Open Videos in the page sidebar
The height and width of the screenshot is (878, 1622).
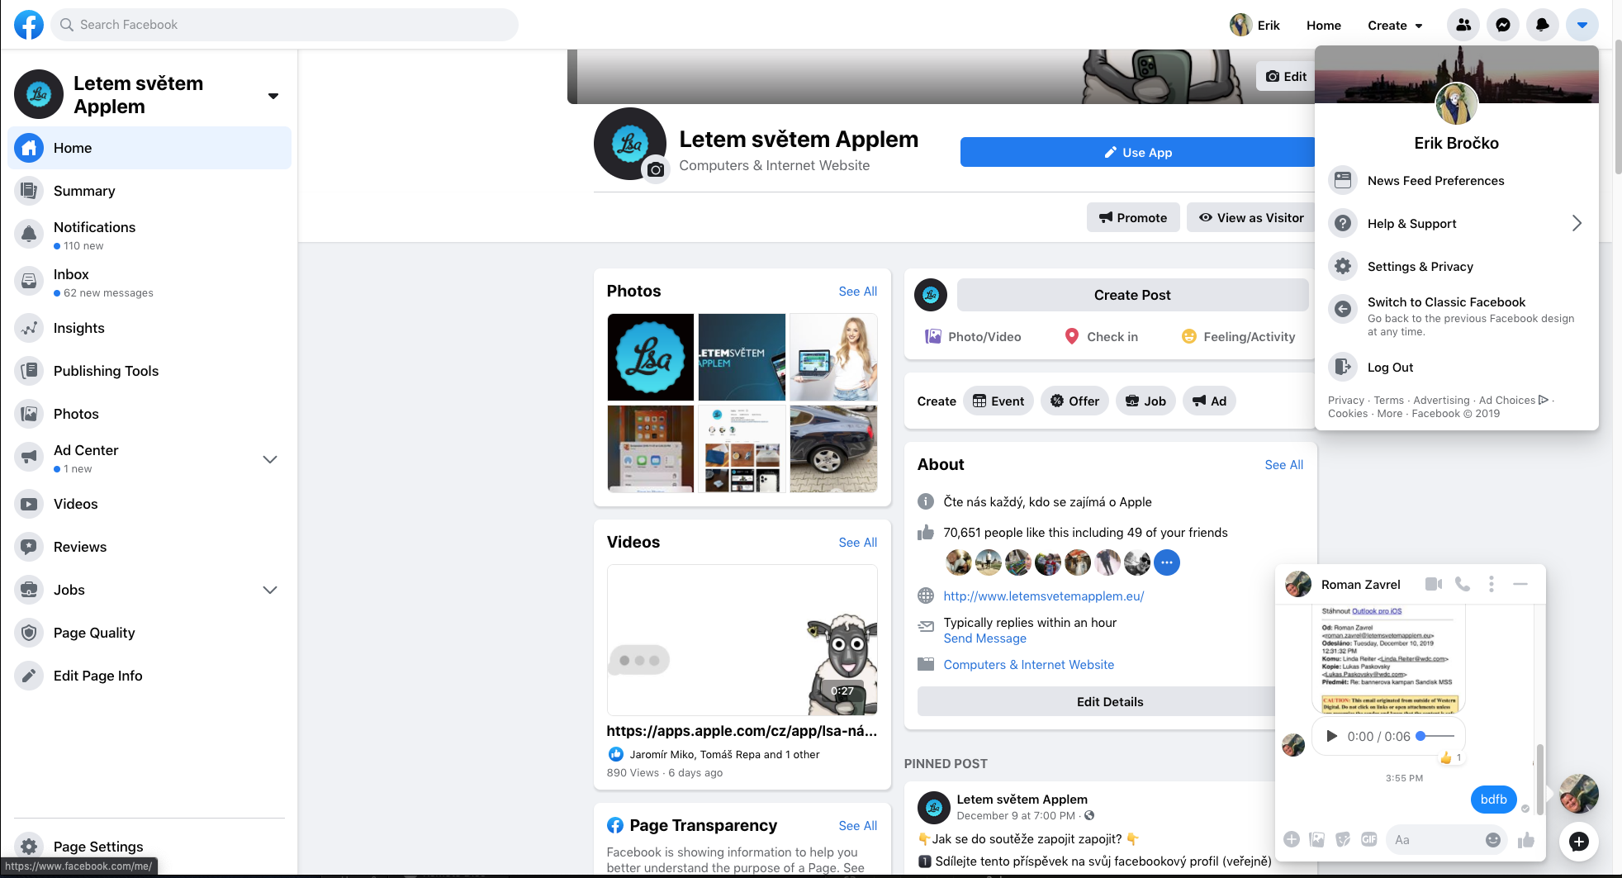(149, 504)
